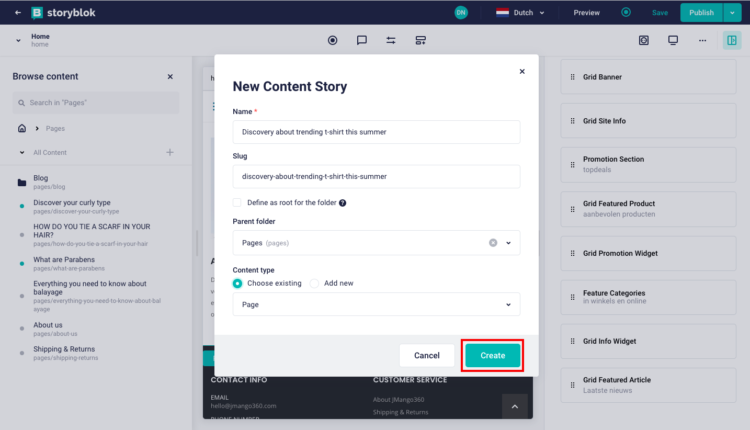Click the Slug input field

376,176
